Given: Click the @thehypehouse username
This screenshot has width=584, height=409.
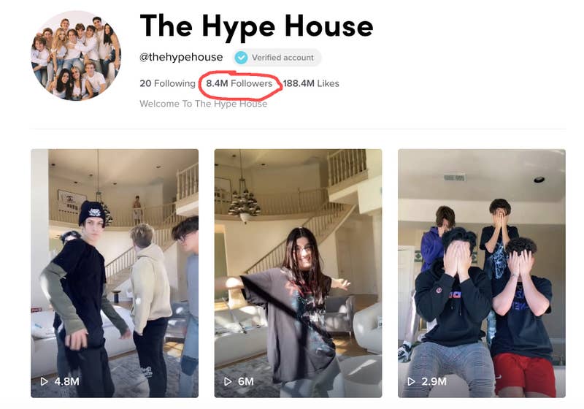Looking at the screenshot, I should [181, 58].
